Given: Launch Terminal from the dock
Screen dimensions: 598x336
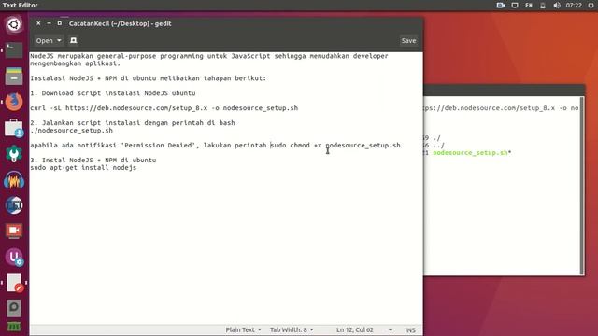Looking at the screenshot, I should coord(14,50).
